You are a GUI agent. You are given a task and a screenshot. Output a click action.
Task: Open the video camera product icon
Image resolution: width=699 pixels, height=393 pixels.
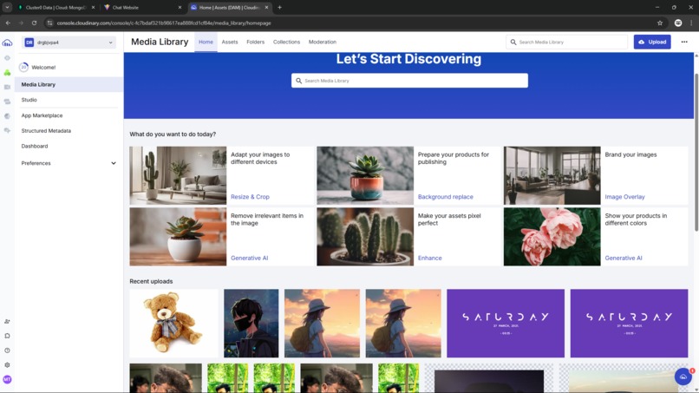(7, 87)
